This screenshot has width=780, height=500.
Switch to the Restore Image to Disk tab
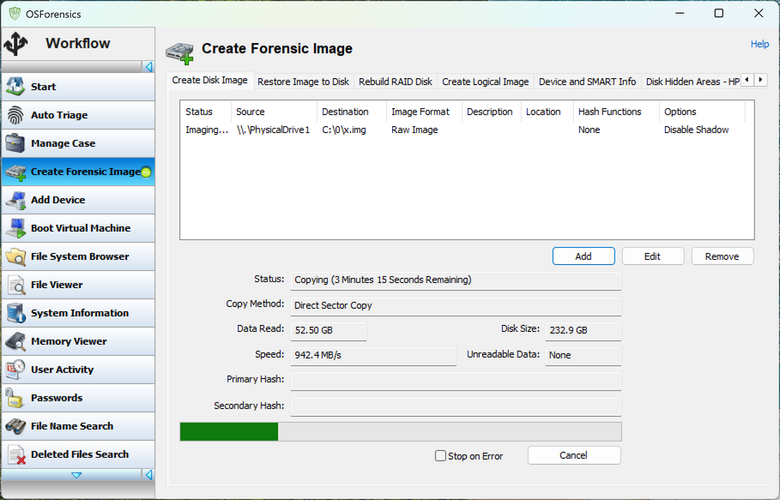303,81
